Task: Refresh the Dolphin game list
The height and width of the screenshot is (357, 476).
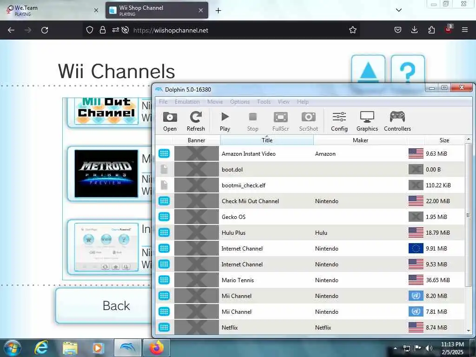Action: pos(196,121)
